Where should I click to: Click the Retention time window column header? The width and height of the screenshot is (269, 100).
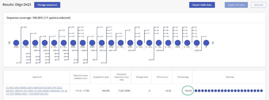click(81, 77)
